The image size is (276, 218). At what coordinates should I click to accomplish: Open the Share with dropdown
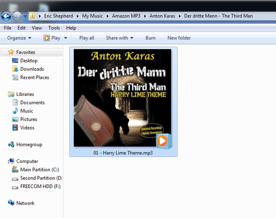[x=119, y=38]
